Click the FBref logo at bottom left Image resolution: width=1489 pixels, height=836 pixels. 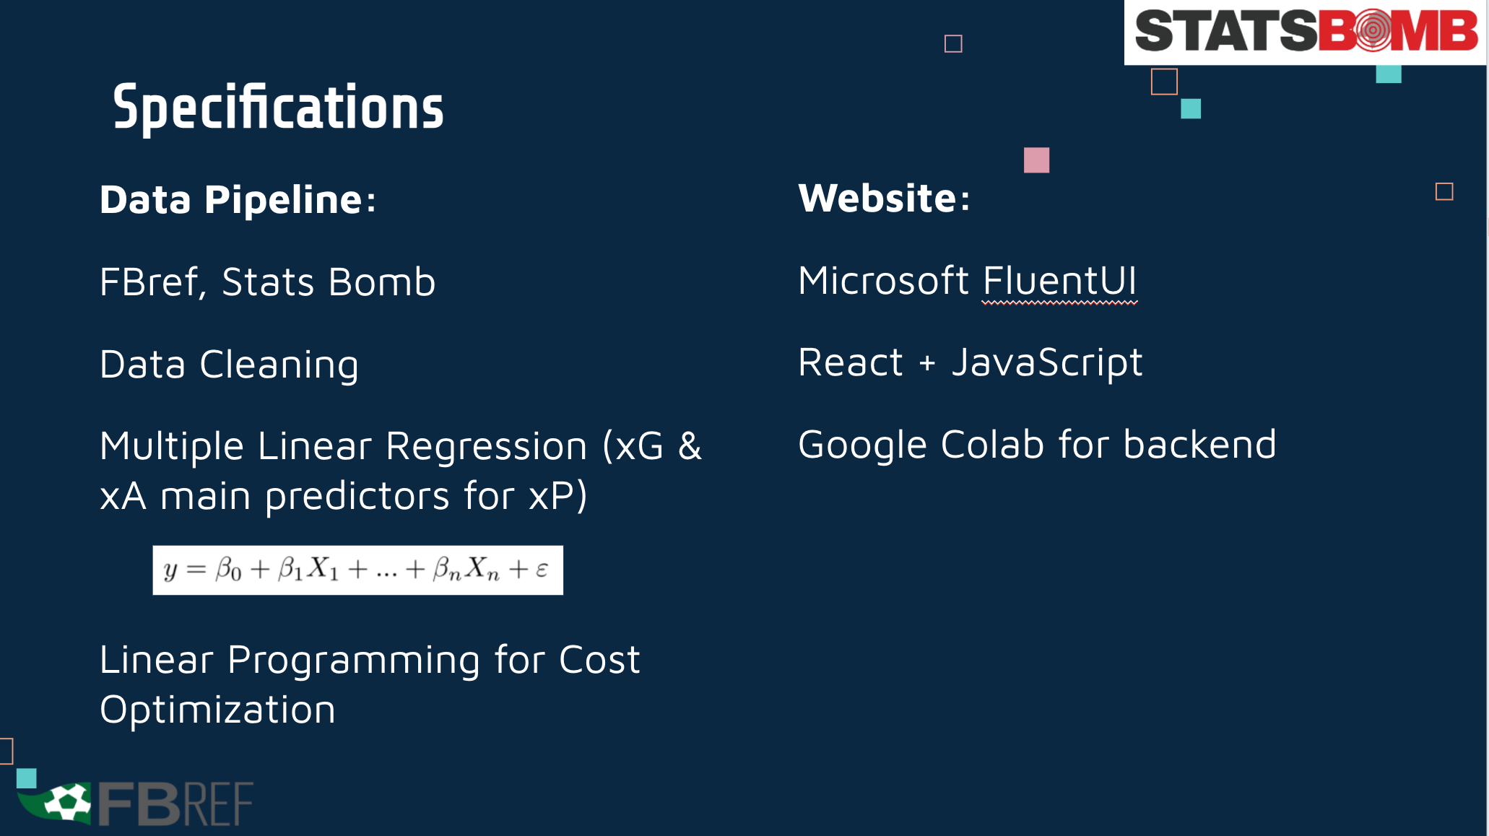point(135,804)
